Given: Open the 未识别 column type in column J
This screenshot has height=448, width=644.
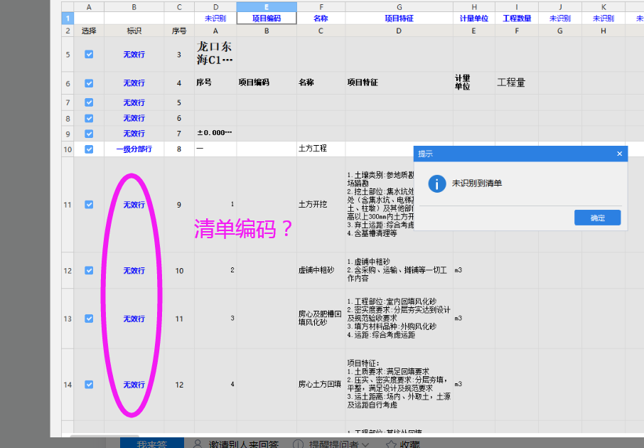Looking at the screenshot, I should 560,18.
